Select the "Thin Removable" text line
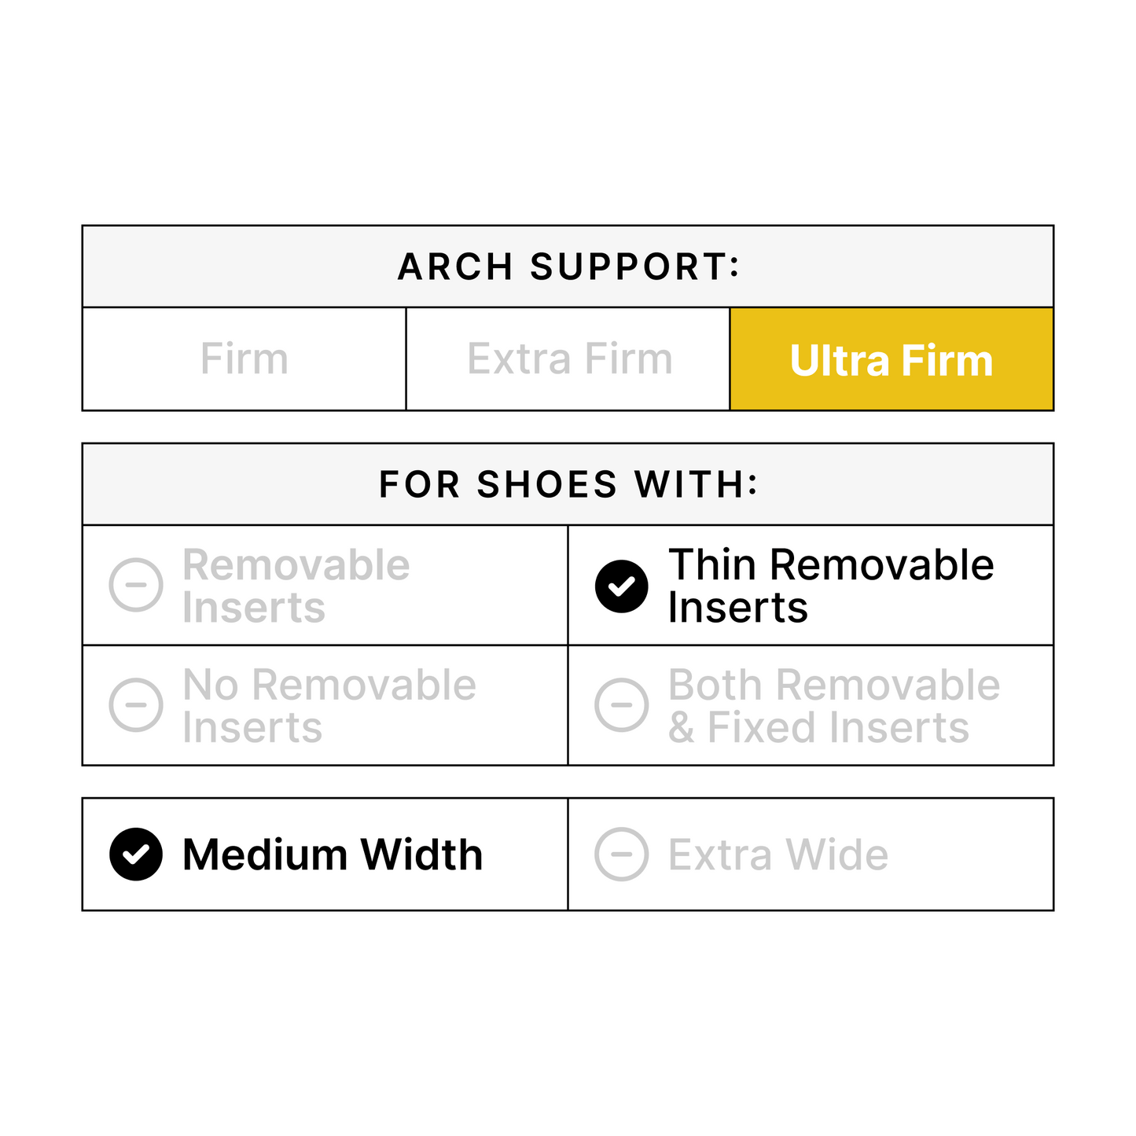This screenshot has width=1136, height=1136. click(830, 565)
